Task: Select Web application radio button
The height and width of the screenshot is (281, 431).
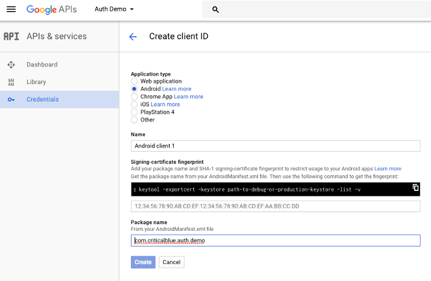Action: pyautogui.click(x=134, y=81)
